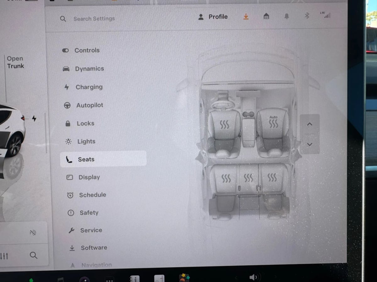
Task: Check the LTE cellular signal indicator
Action: click(x=326, y=15)
